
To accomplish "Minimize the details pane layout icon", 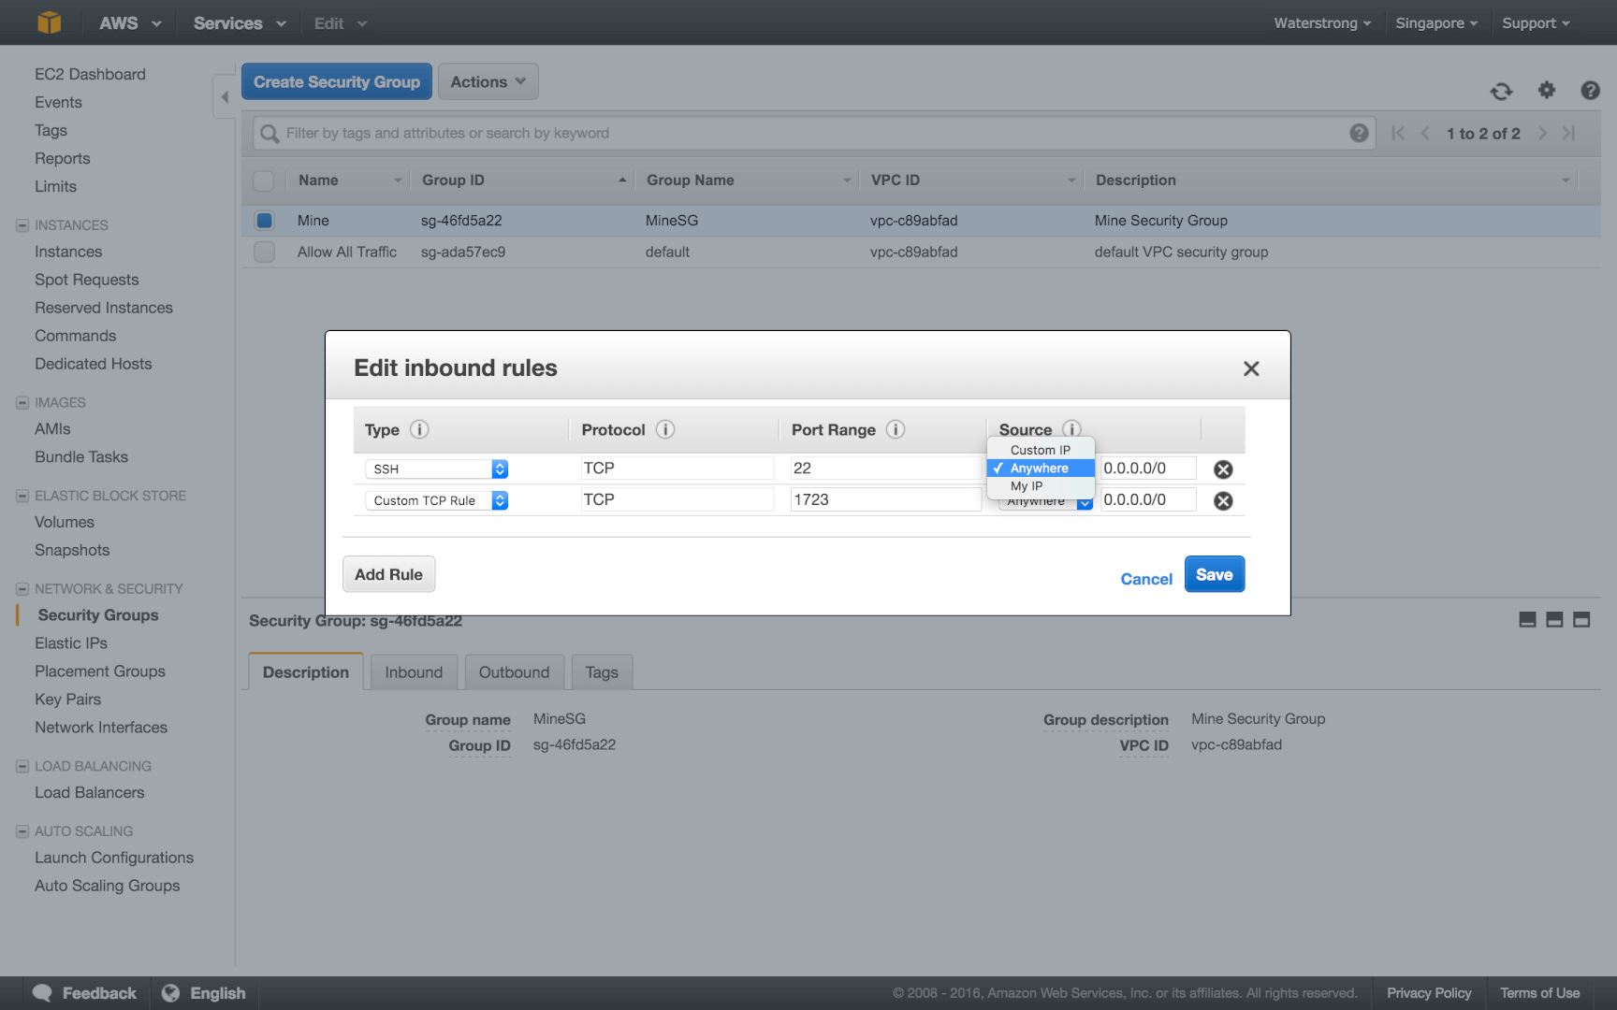I will coord(1527,619).
